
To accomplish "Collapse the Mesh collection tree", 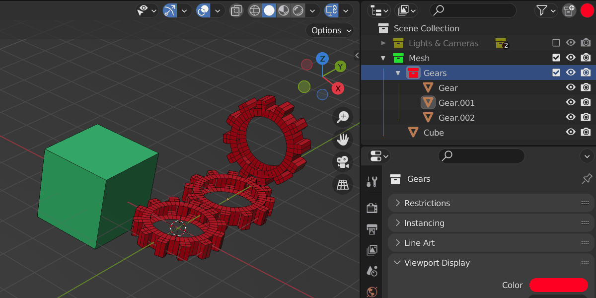I will tap(383, 58).
